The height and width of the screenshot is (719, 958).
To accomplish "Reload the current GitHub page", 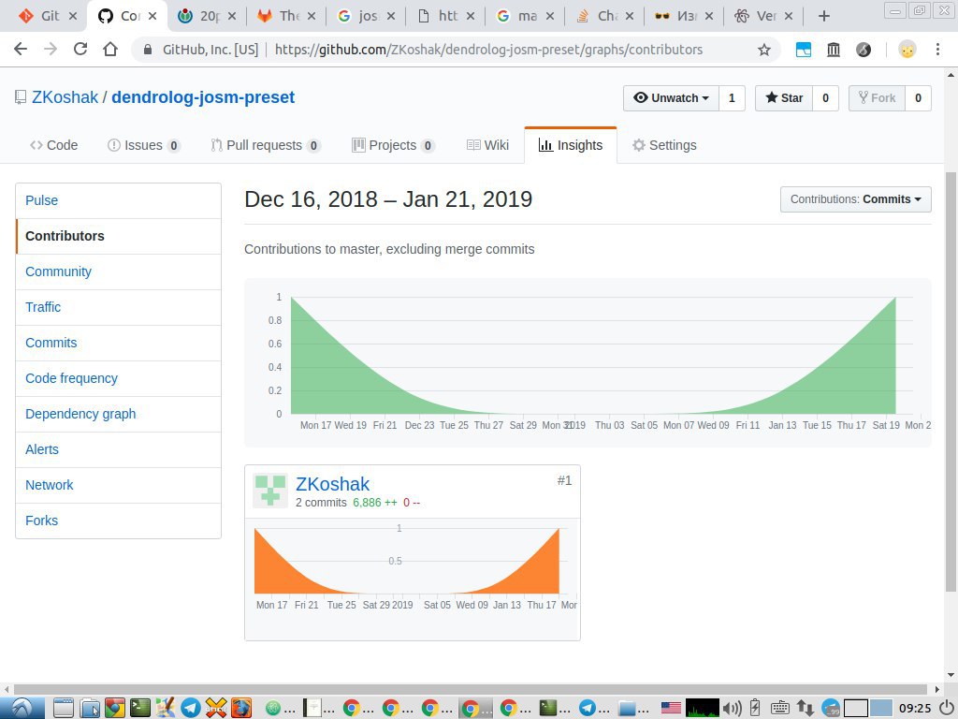I will [80, 50].
